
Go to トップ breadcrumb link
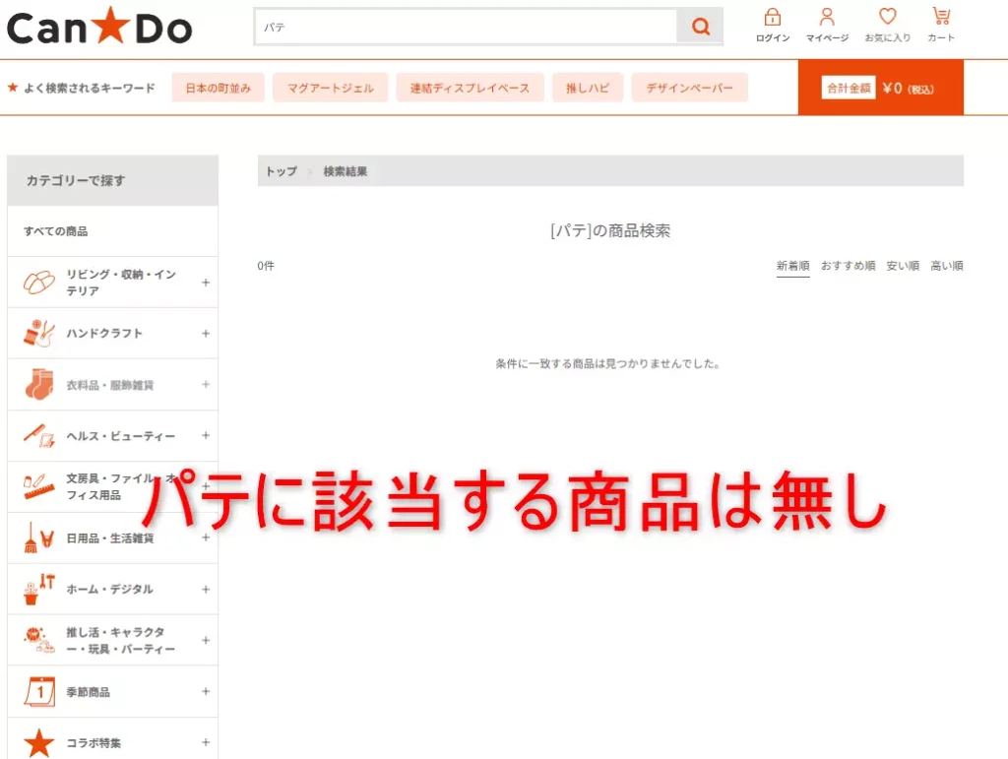(281, 171)
